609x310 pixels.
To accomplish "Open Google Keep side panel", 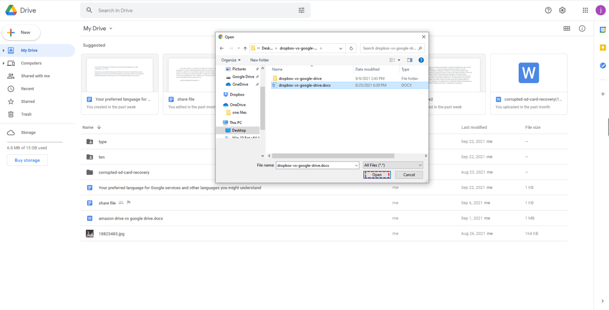I will pos(602,48).
